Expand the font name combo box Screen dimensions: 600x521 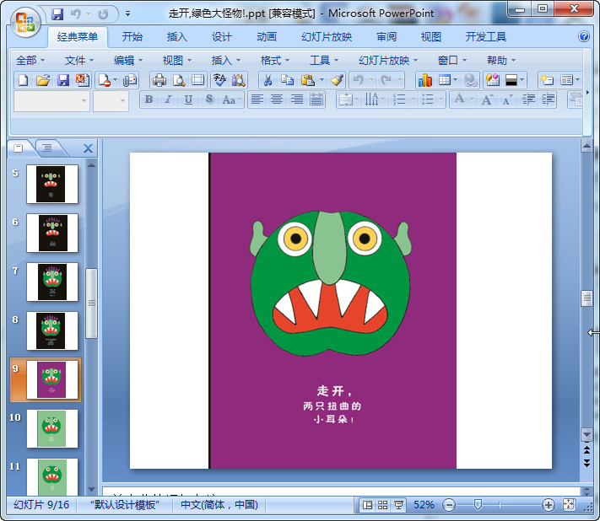(84, 100)
